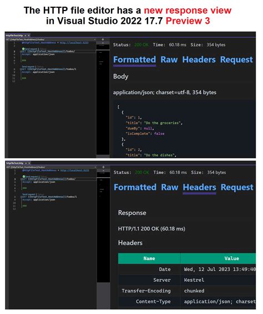Open the localhost host address link in lower editor
The width and height of the screenshot is (263, 314).
tap(74, 171)
